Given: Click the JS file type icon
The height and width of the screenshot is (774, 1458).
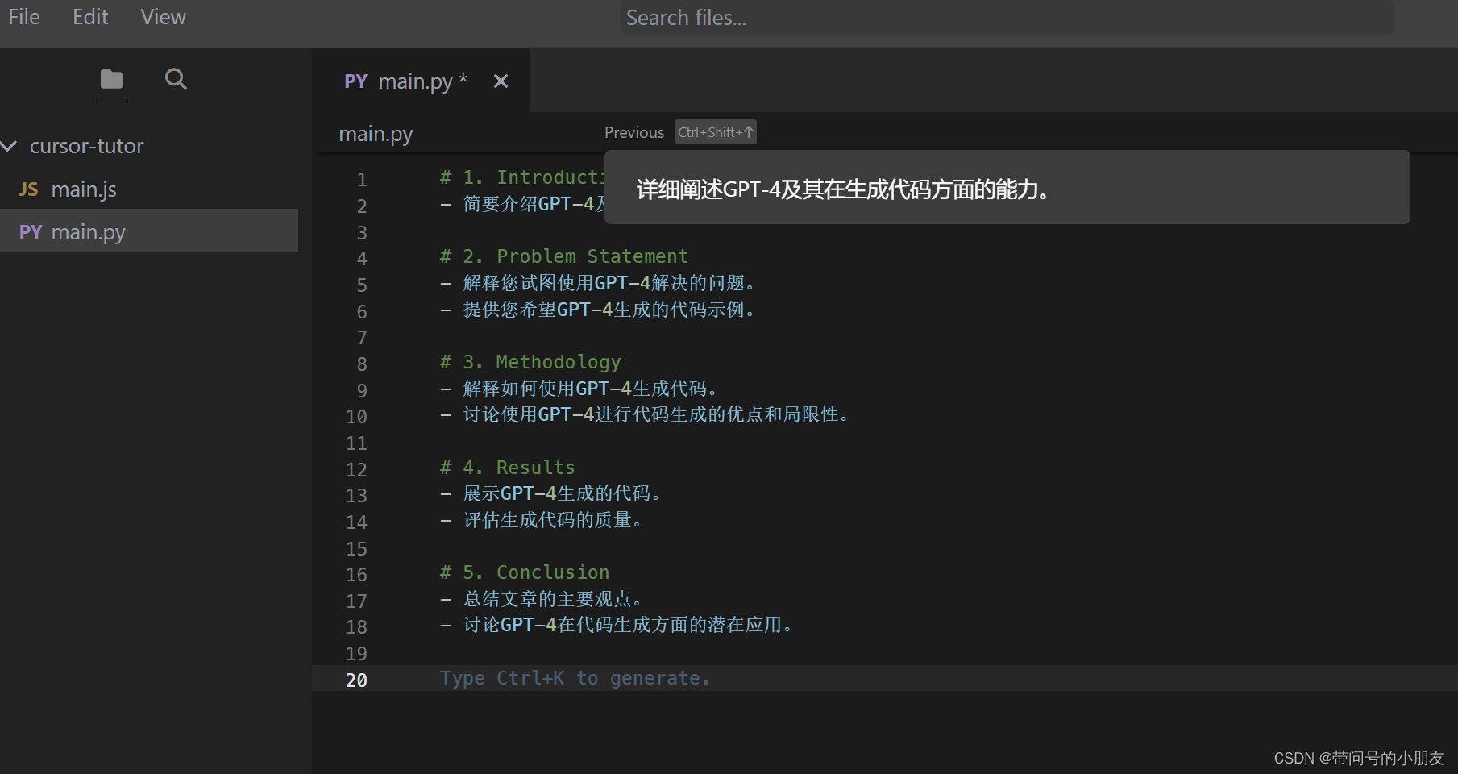Looking at the screenshot, I should [x=29, y=189].
